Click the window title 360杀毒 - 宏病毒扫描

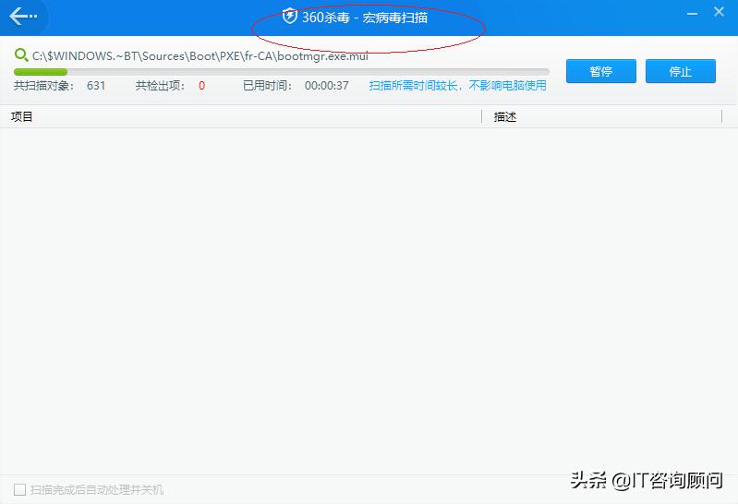point(365,18)
